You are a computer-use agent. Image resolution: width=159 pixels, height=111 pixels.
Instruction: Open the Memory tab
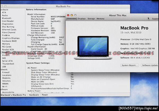tap(100, 19)
